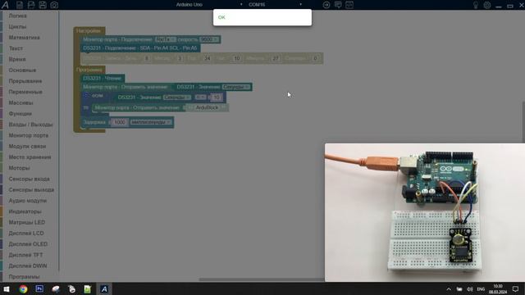This screenshot has width=525, height=295.
Task: Select the Аудио модули category
Action: click(x=27, y=201)
